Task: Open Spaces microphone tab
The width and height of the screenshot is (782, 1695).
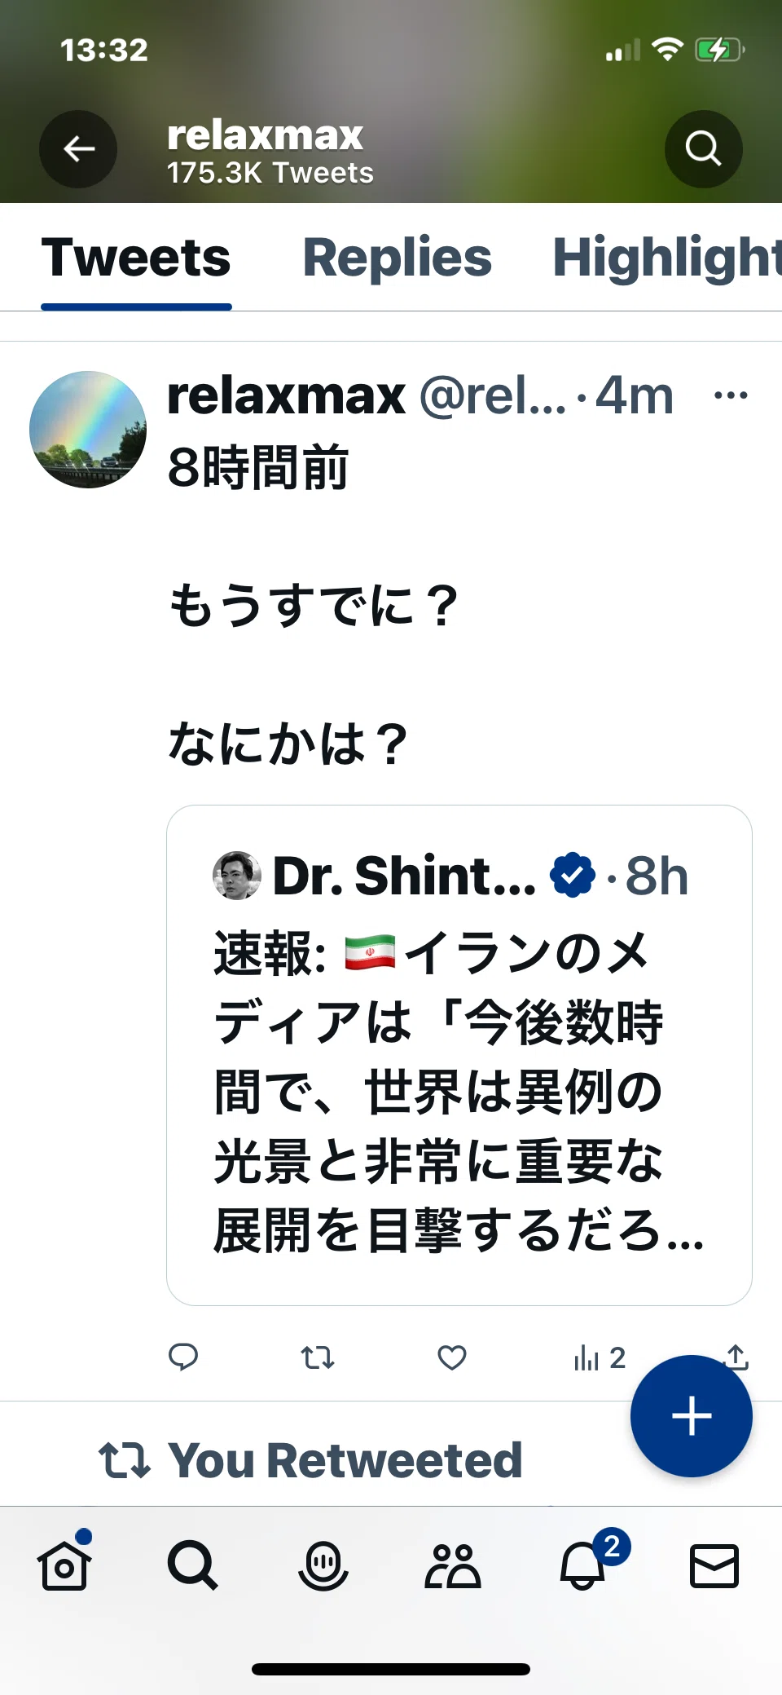Action: (x=323, y=1565)
